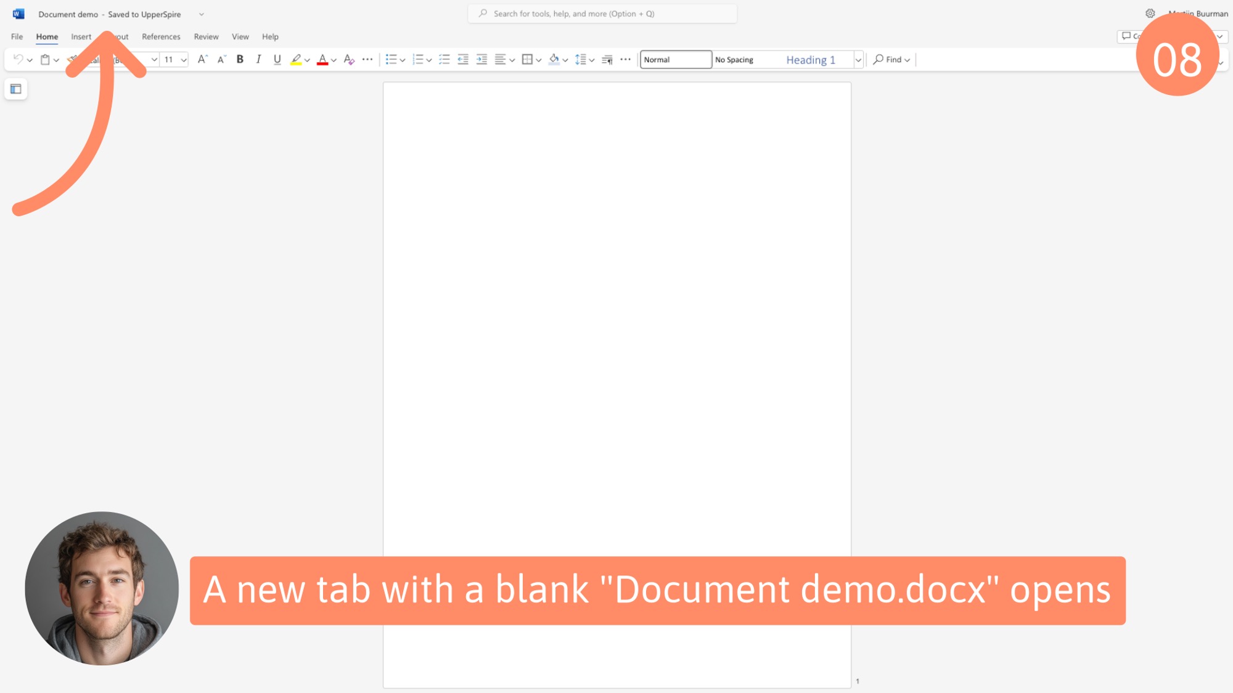This screenshot has width=1233, height=693.
Task: Toggle Bold formatting
Action: (240, 59)
